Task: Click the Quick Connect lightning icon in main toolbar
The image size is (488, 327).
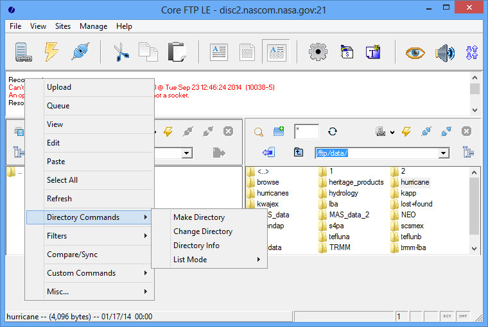Action: pyautogui.click(x=51, y=51)
